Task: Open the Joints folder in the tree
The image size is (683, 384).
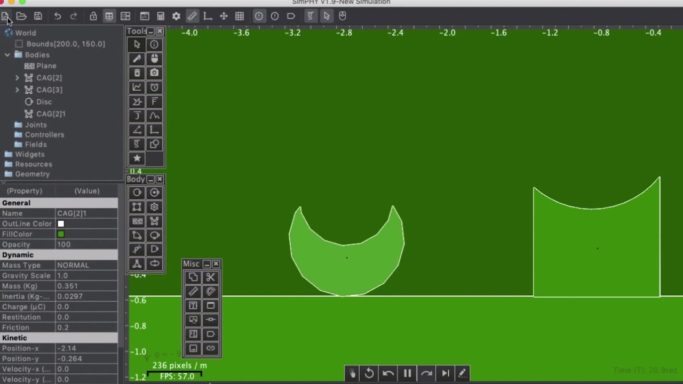Action: [x=36, y=125]
